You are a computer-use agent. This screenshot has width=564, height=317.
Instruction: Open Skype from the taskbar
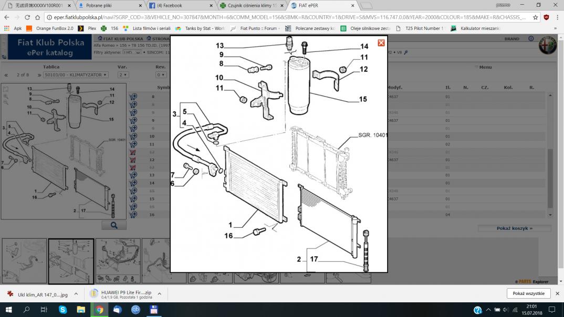point(62,310)
